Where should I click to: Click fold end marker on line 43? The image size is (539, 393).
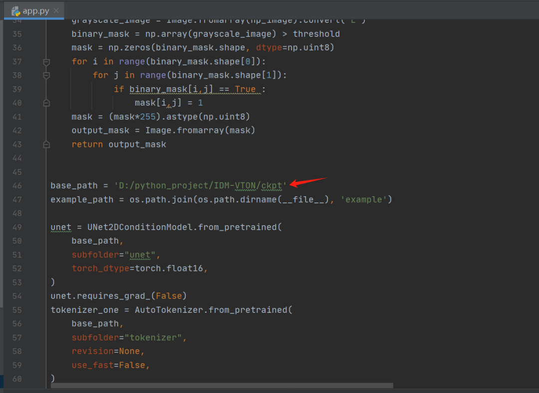click(46, 144)
